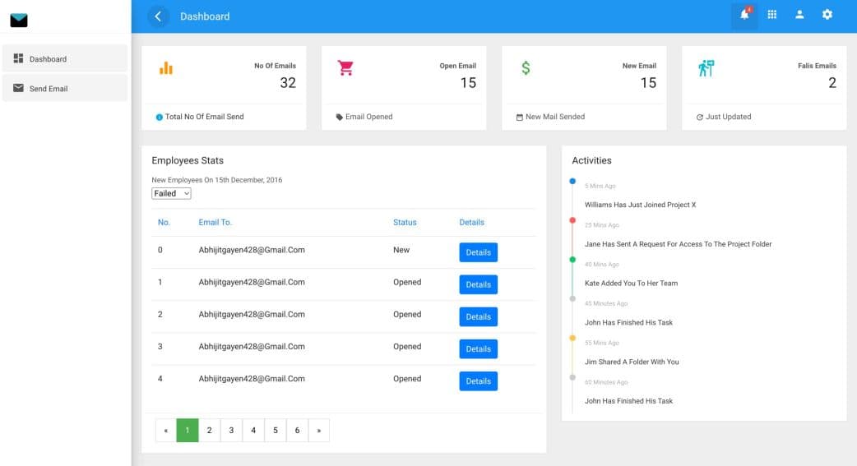Click the green dollar sign icon
857x466 pixels.
[526, 67]
